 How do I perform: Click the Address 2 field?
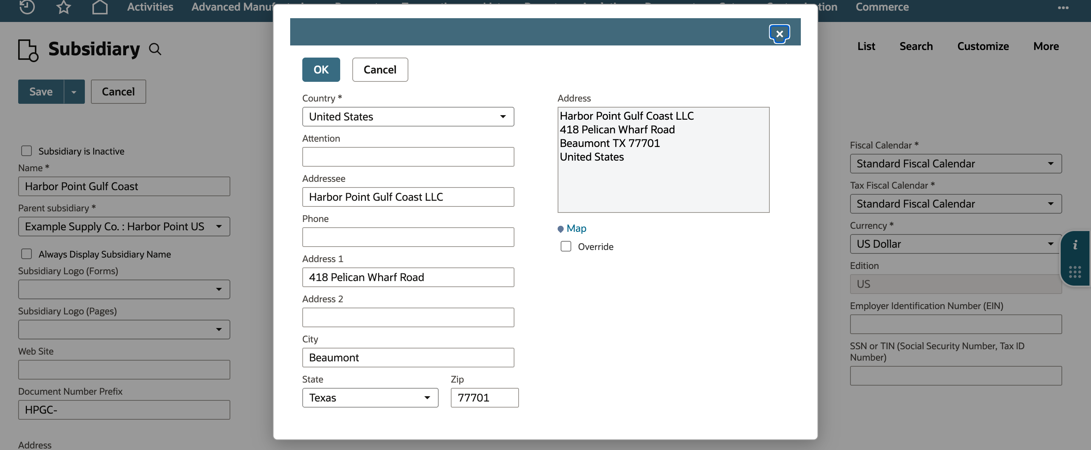click(x=408, y=317)
